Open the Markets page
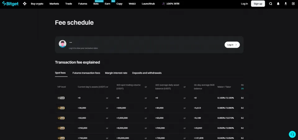 (54, 4)
